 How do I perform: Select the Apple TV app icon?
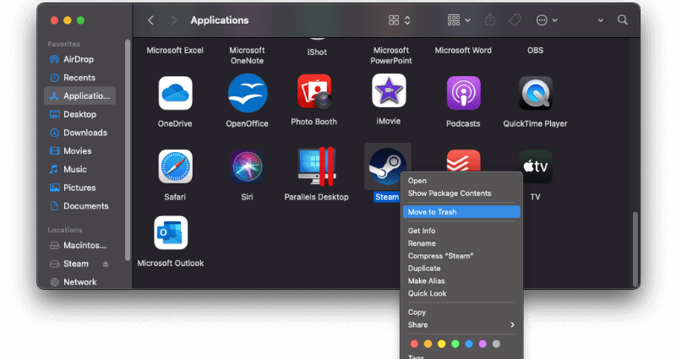click(536, 166)
